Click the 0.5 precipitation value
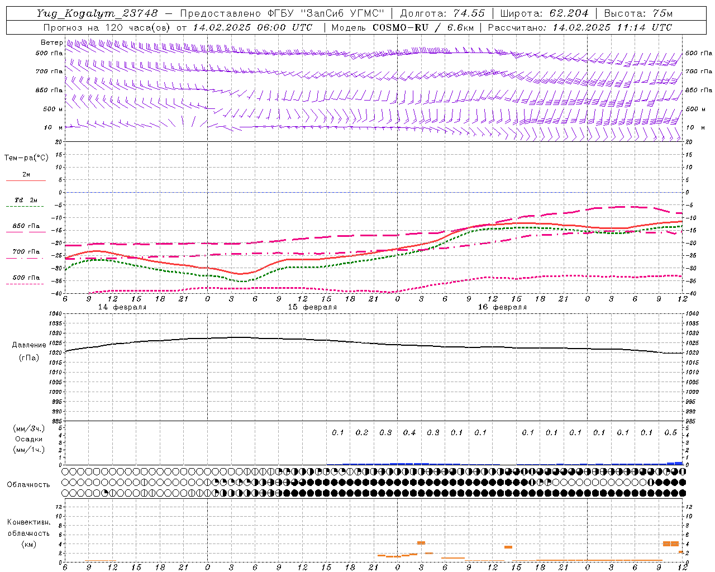 point(671,433)
